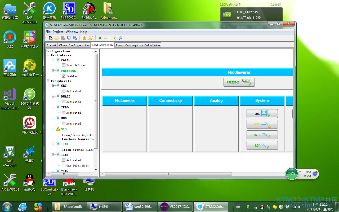Viewport: 339px width, 212px height.
Task: Click the tree panel scroll-down arrow
Action: point(96,170)
